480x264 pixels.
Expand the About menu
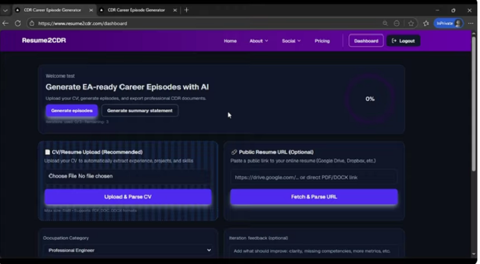click(259, 41)
